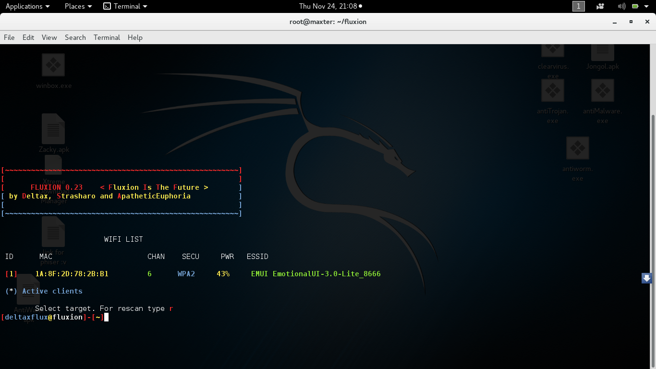656x369 pixels.
Task: Open the Terminal menu in menu bar
Action: [107, 37]
